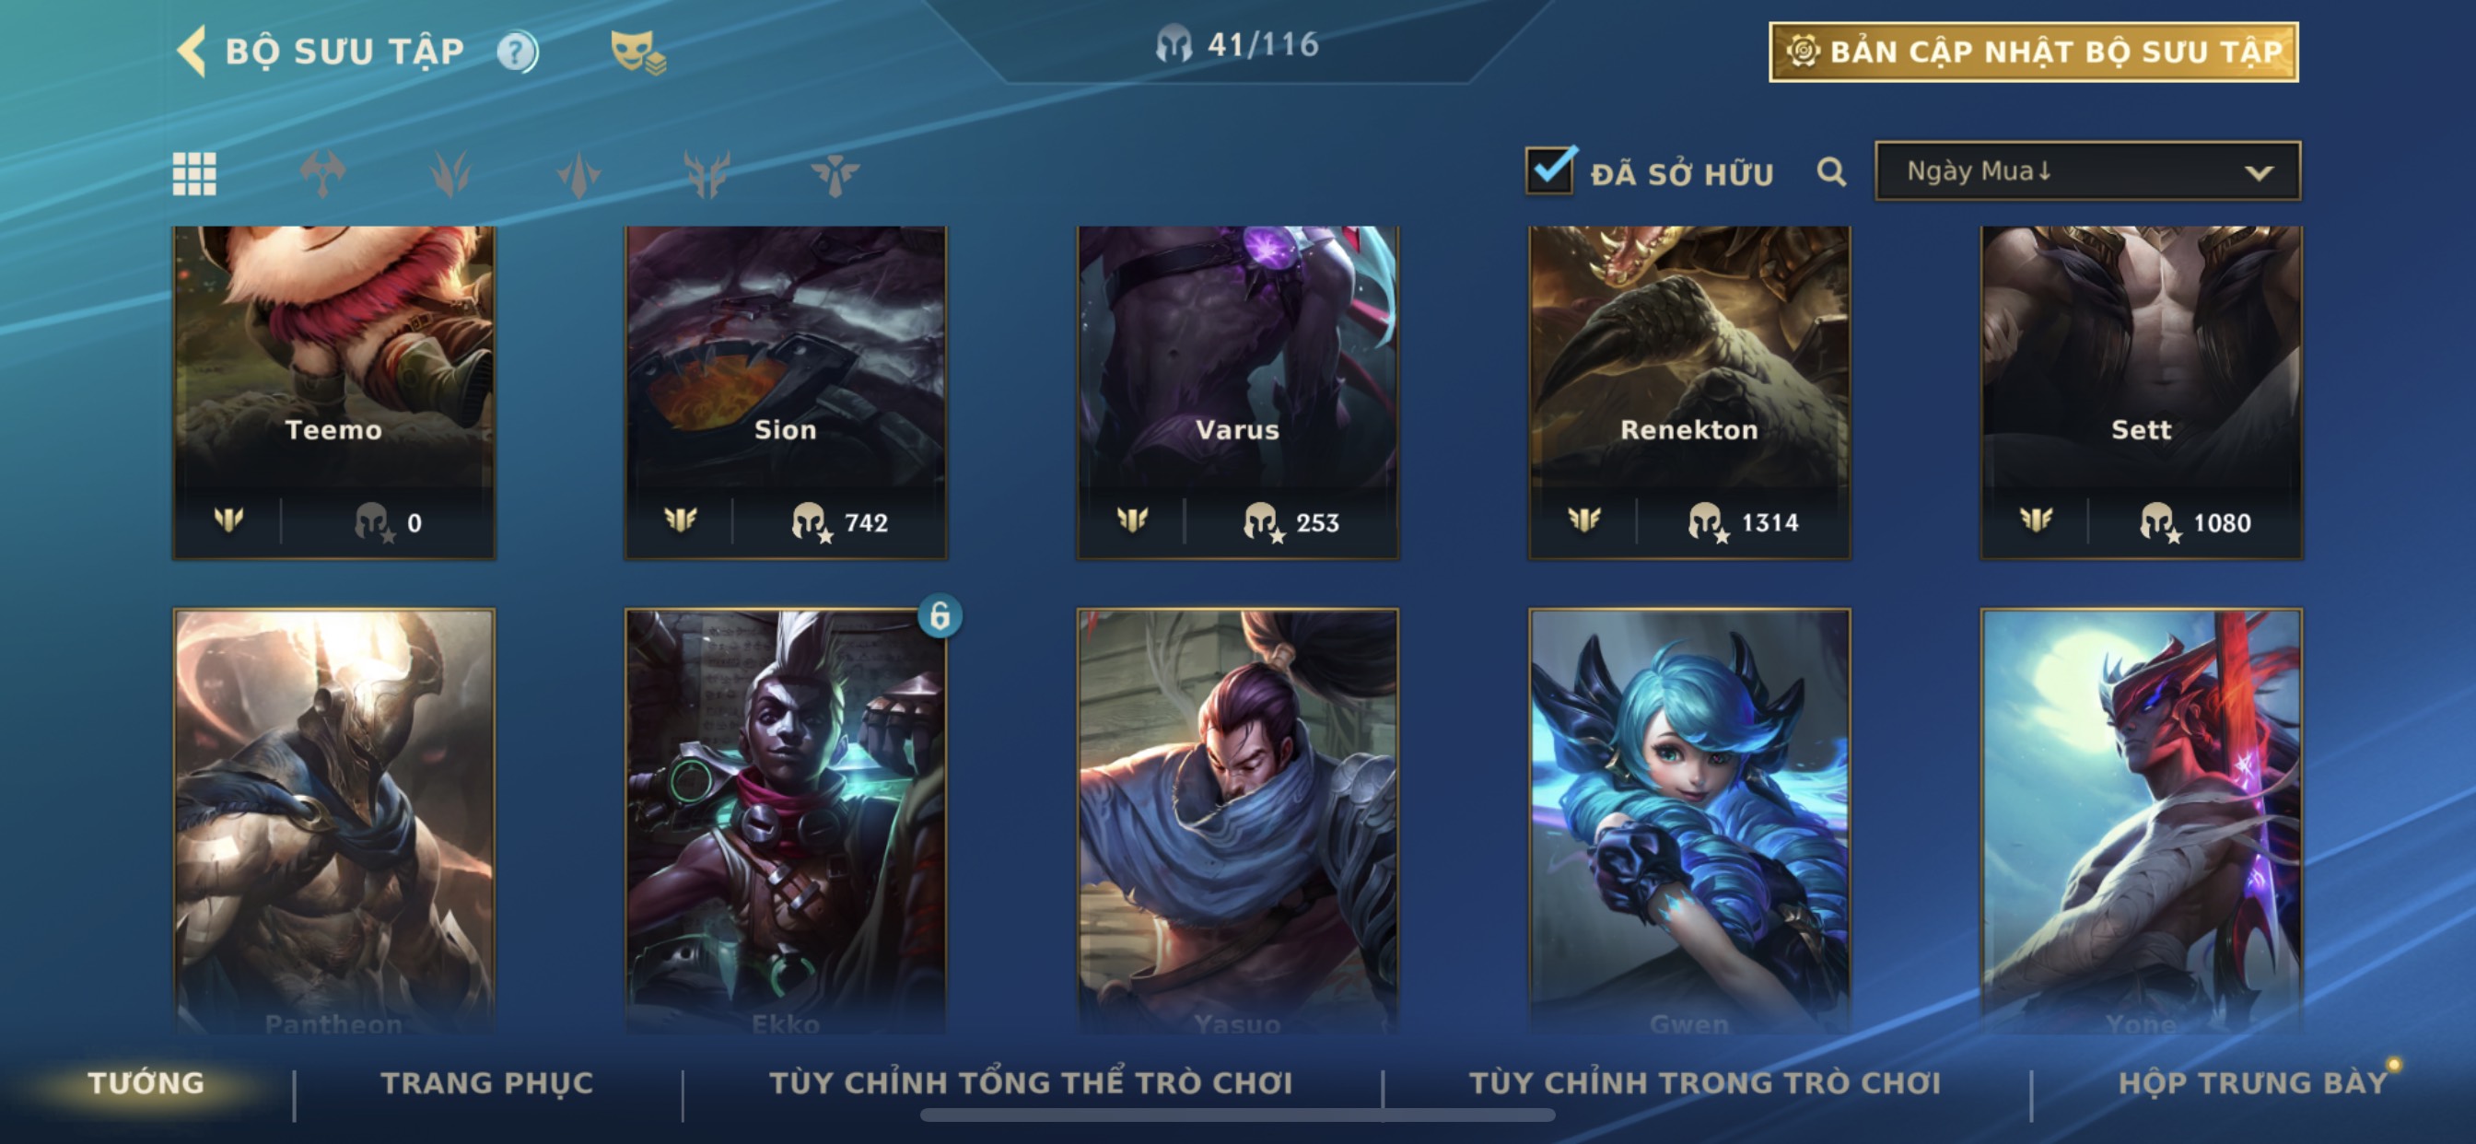Uncheck the Đã Sở Hữu checkbox
The height and width of the screenshot is (1144, 2476).
pos(1550,171)
